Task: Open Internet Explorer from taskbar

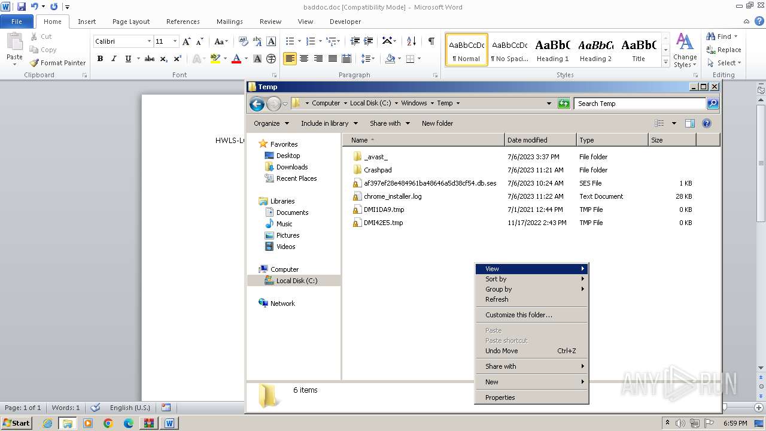Action: (47, 423)
